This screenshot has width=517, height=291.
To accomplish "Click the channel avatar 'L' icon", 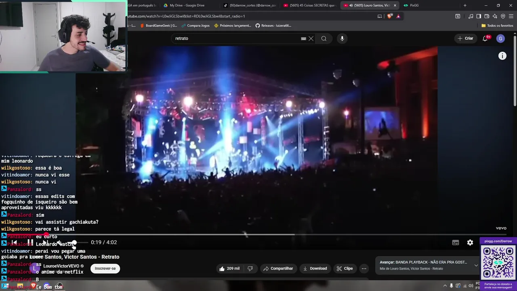I will [36, 268].
